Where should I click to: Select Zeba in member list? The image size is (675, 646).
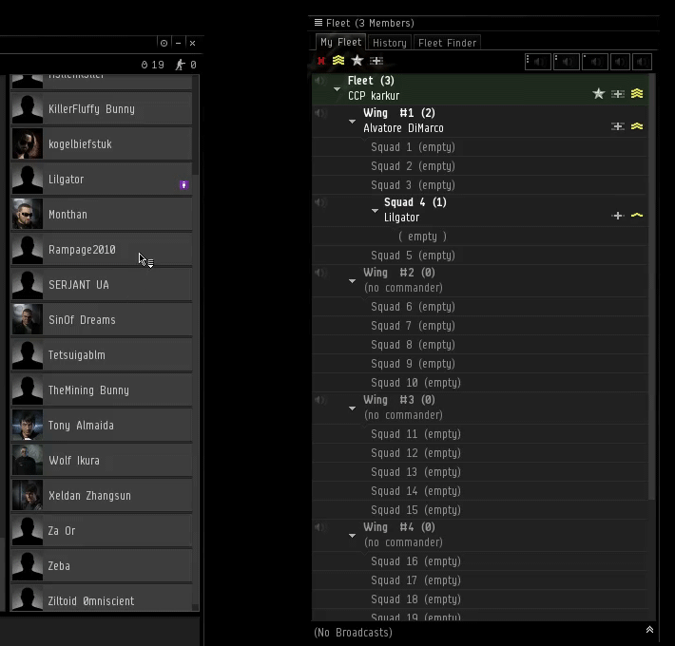click(102, 566)
